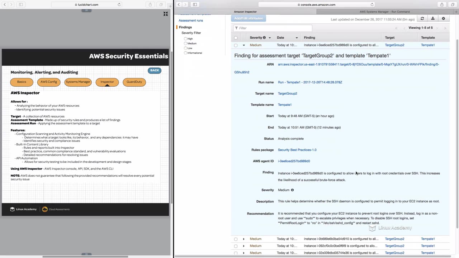Click the Filter findings input field
The height and width of the screenshot is (258, 459).
point(273,28)
